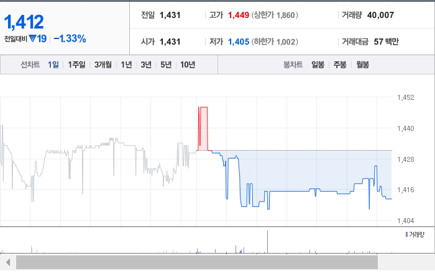
Task: Click the red peak area of the chart
Action: [203, 129]
